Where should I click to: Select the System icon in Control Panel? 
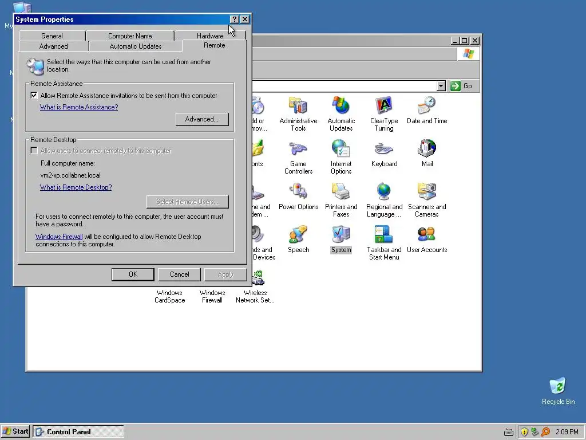click(x=341, y=239)
